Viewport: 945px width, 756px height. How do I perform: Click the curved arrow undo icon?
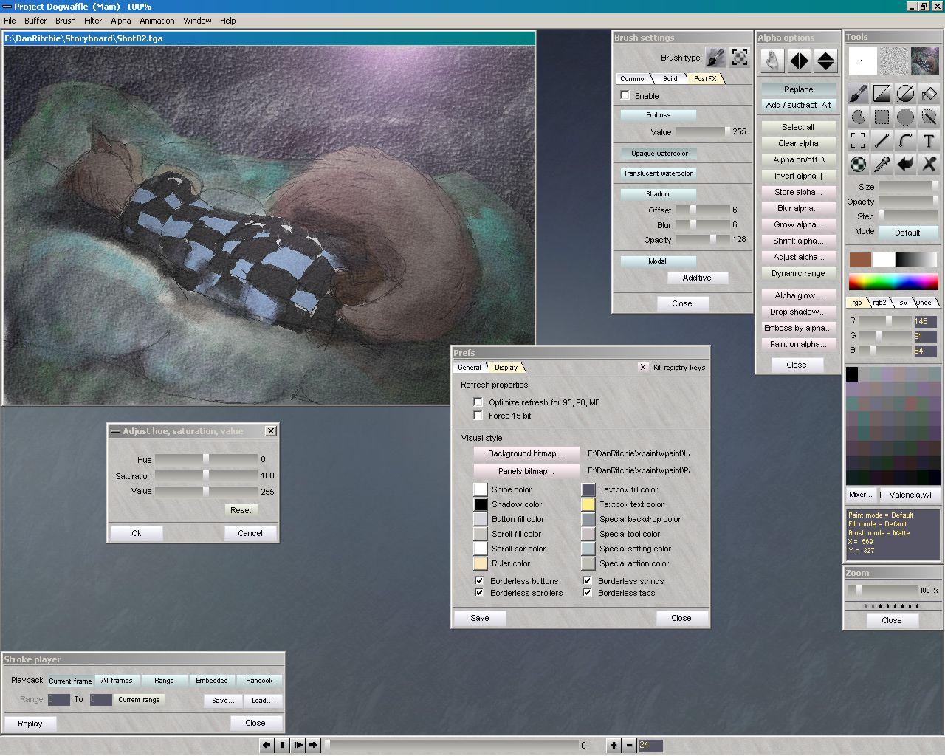pyautogui.click(x=905, y=164)
